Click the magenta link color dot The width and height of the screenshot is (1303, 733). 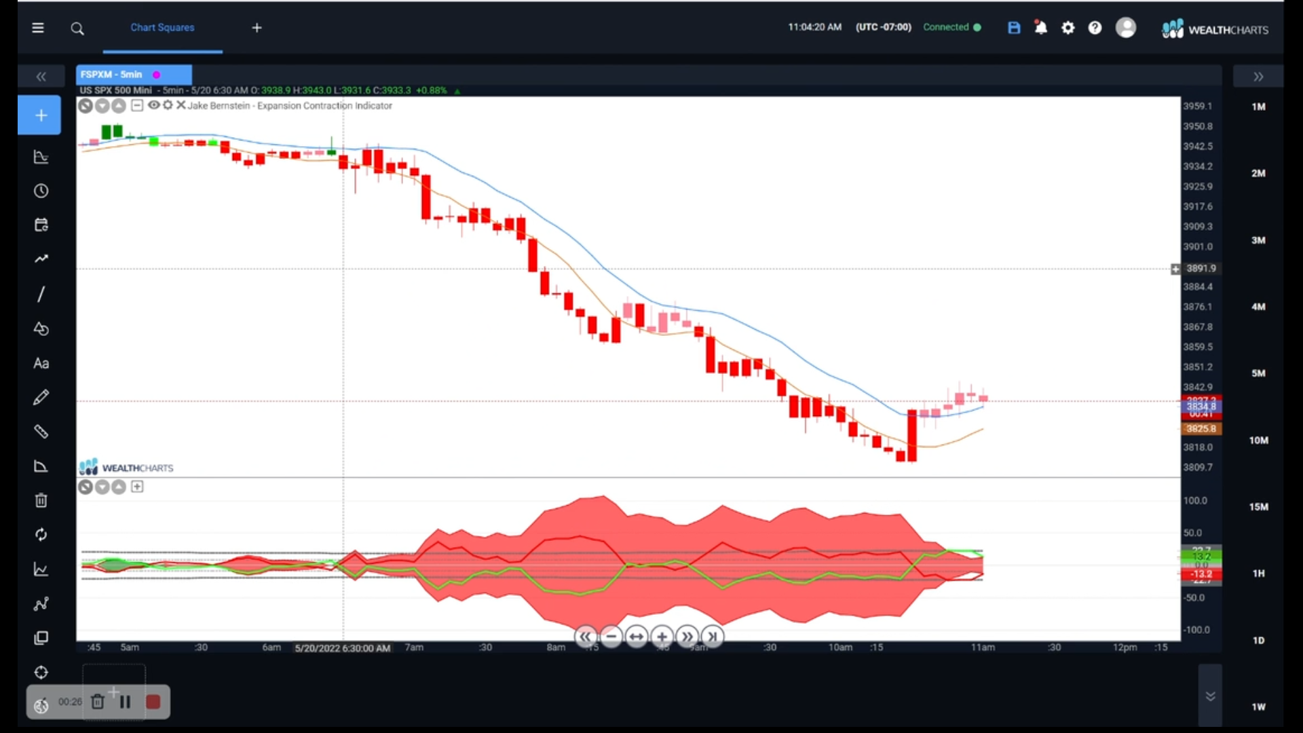[157, 75]
